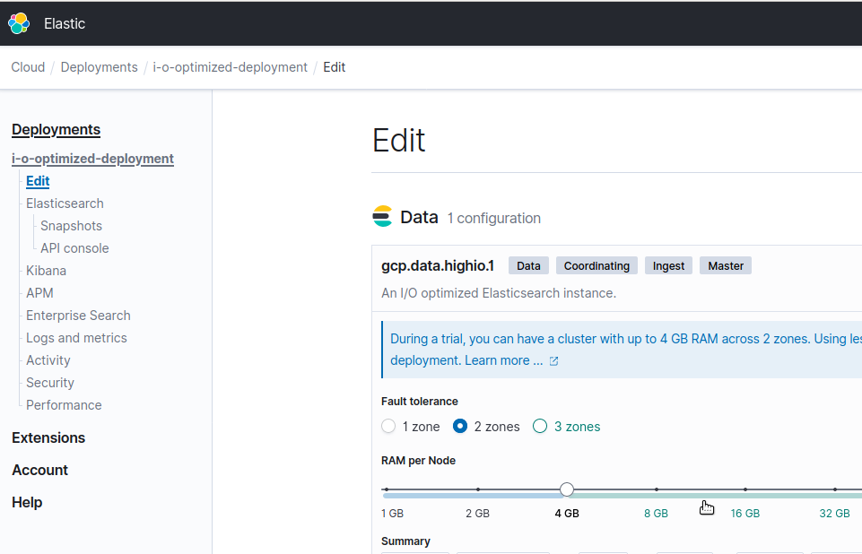Screen dimensions: 862x554
Task: Click the Ingest role badge
Action: point(667,265)
